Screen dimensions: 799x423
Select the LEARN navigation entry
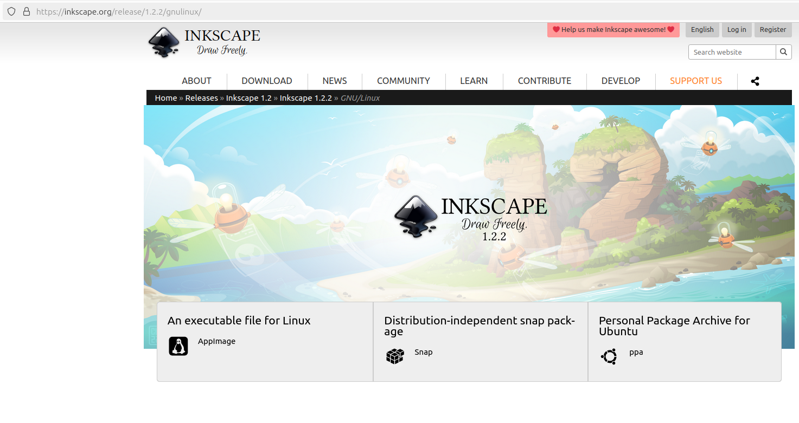474,81
